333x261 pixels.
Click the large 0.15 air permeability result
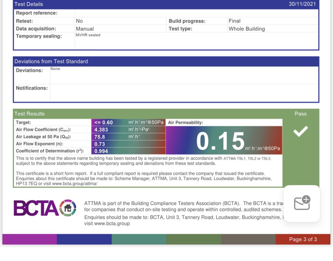220,141
